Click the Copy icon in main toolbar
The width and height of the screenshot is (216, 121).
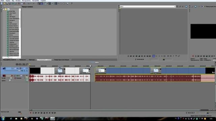pyautogui.click(x=22, y=3)
